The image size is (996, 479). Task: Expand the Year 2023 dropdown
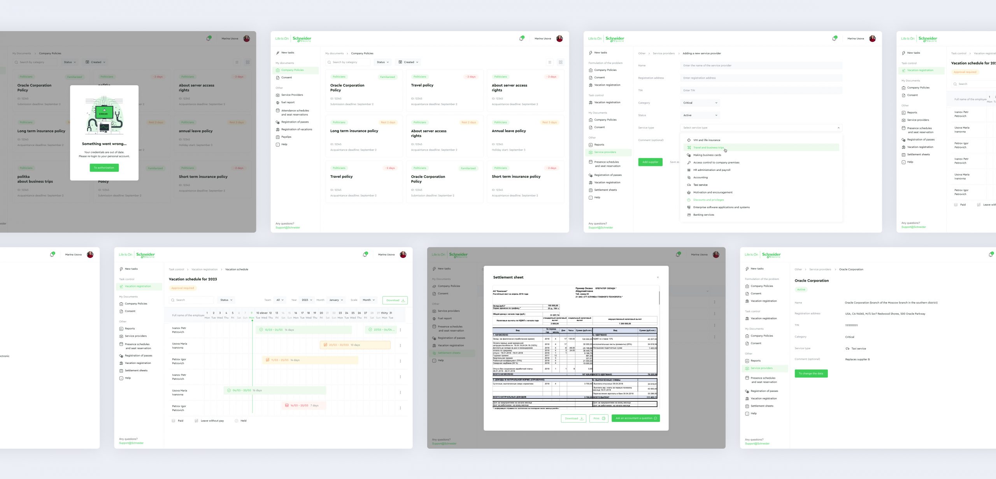(x=307, y=300)
